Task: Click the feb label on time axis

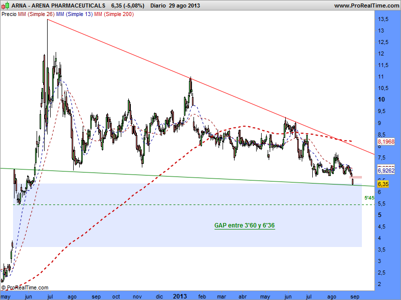Action: (202, 296)
